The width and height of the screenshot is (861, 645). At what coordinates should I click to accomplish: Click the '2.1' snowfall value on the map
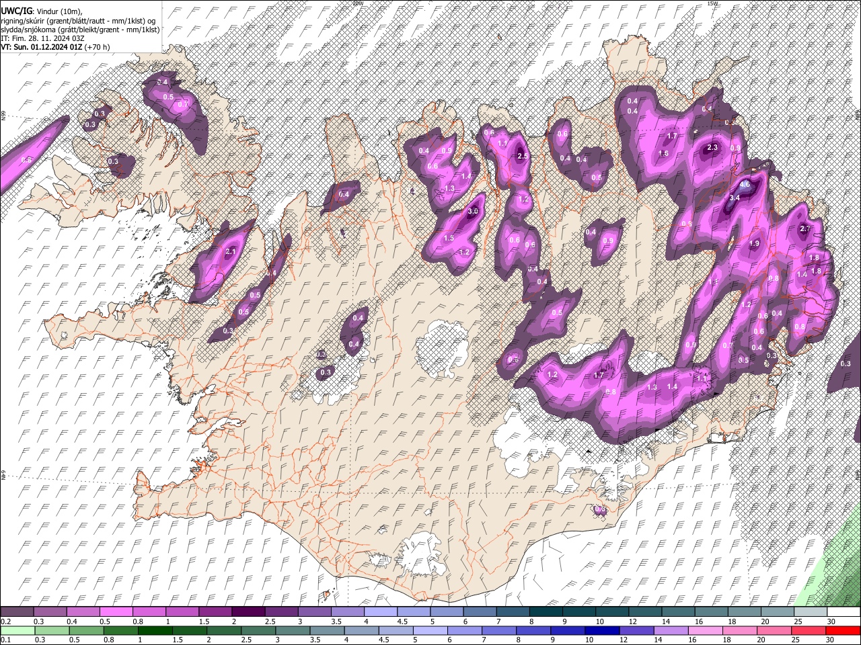click(231, 251)
